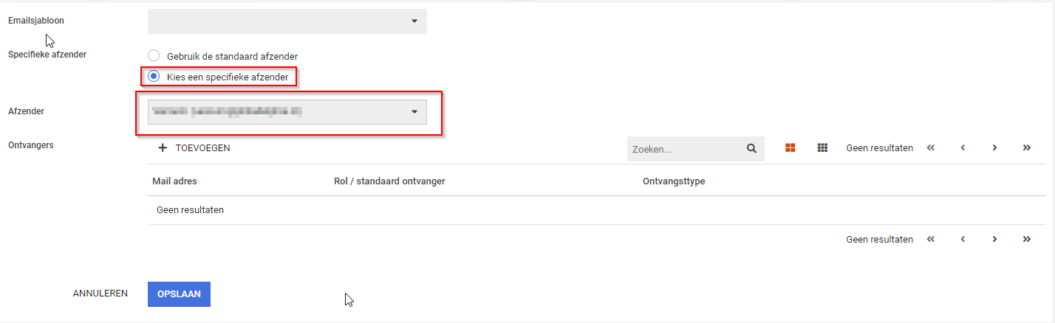This screenshot has width=1055, height=323.
Task: Open the Emailsjabloon dropdown
Action: coord(287,21)
